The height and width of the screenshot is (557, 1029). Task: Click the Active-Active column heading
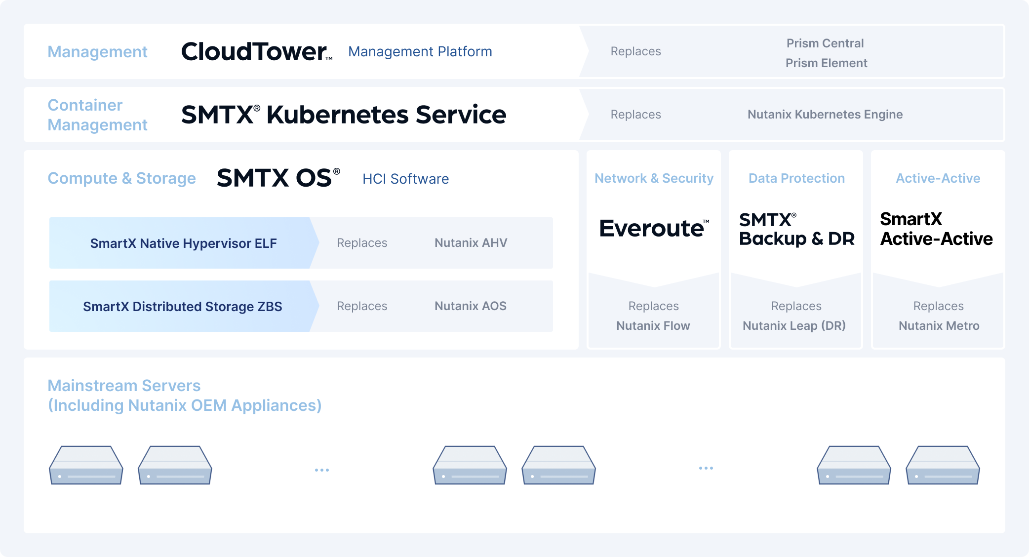tap(938, 178)
